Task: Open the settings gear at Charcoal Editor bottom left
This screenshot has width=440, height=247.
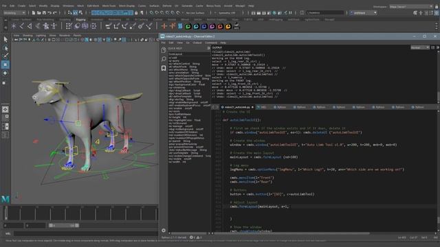Action: pyautogui.click(x=164, y=231)
